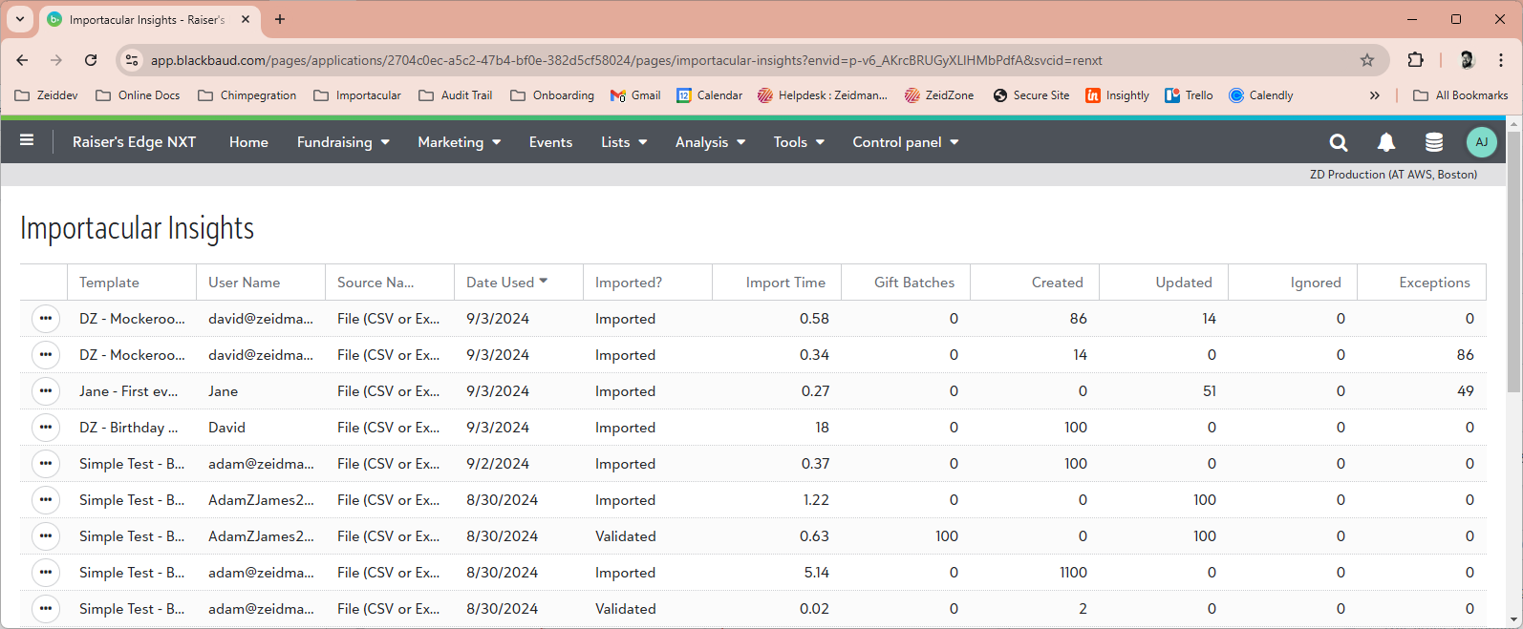Click the page vertical scrollbar thumb
The image size is (1523, 629).
[1513, 262]
